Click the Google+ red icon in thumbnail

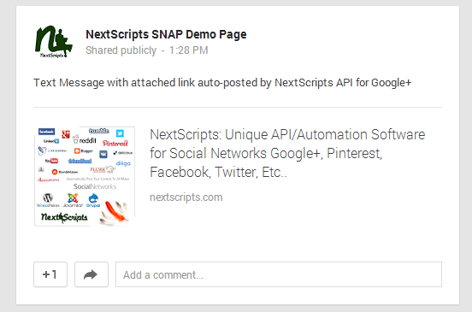(66, 134)
